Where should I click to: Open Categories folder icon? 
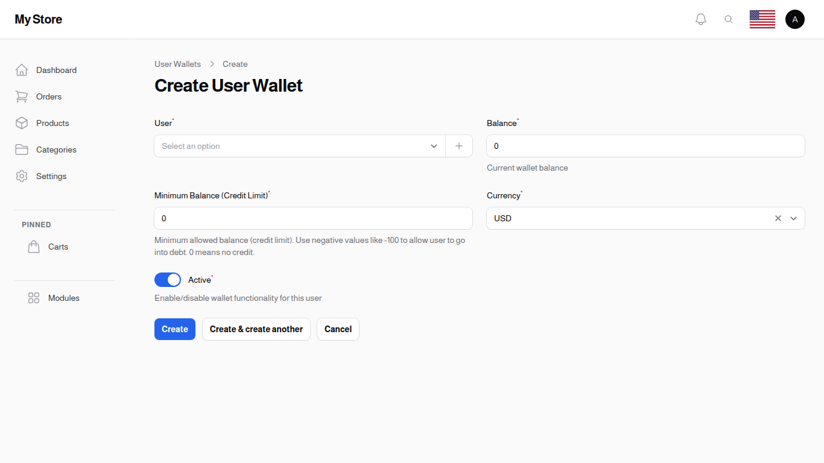click(x=22, y=150)
